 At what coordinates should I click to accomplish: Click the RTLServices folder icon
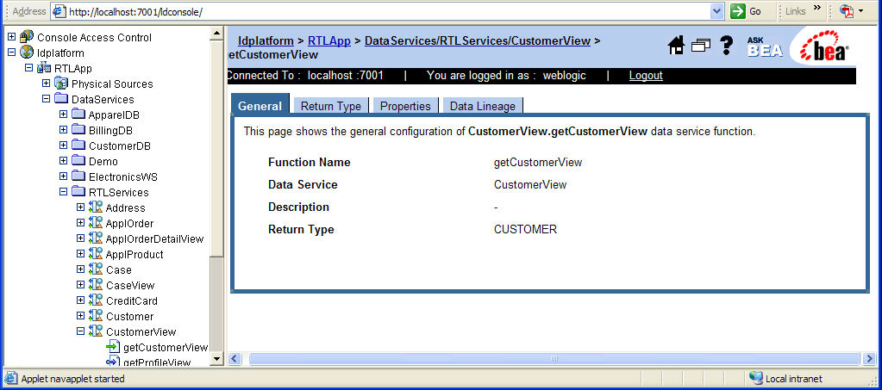78,192
